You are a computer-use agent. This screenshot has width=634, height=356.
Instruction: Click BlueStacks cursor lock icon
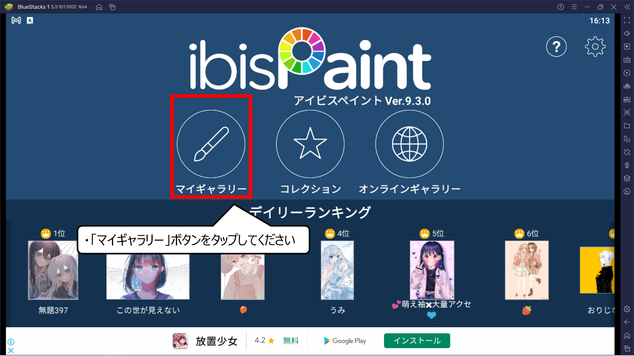click(627, 47)
